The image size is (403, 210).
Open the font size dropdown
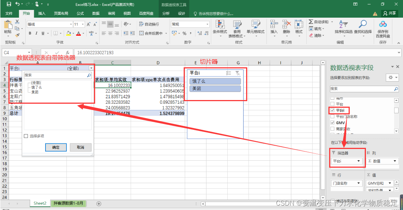pos(83,24)
